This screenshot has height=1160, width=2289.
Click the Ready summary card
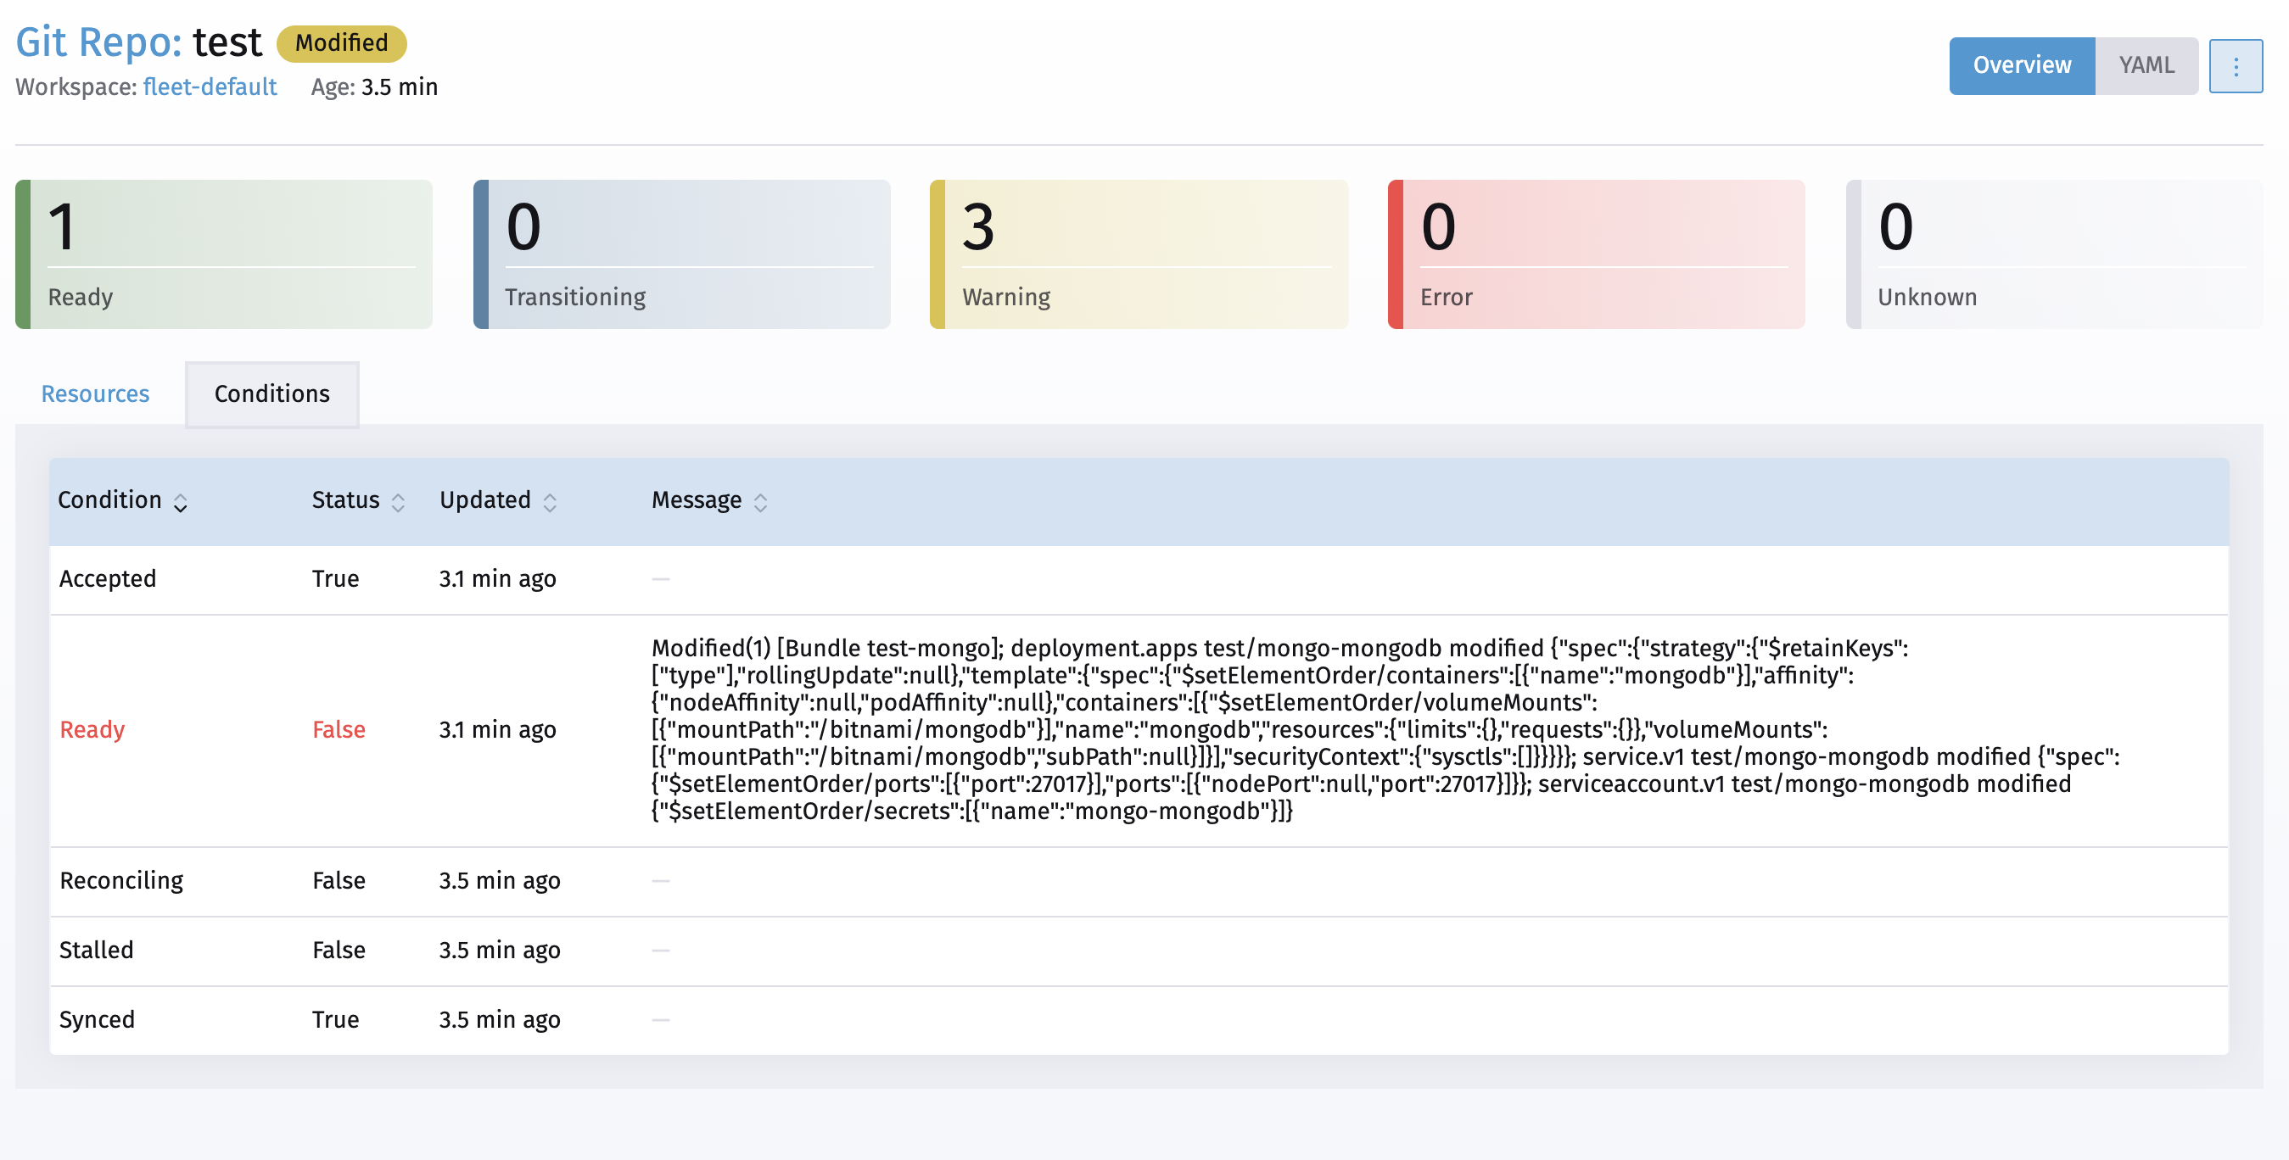pos(223,255)
